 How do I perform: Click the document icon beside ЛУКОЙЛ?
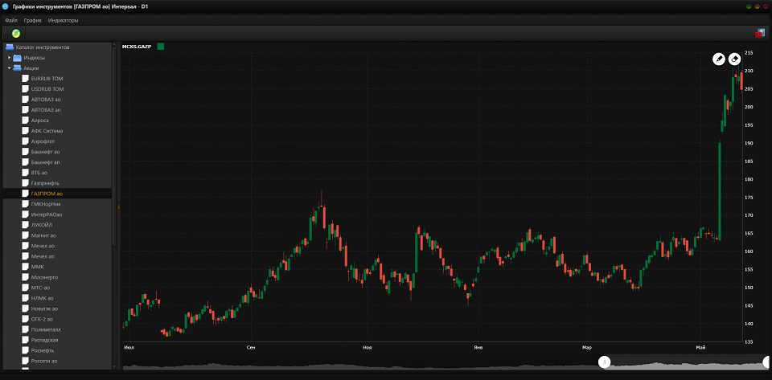[25, 225]
